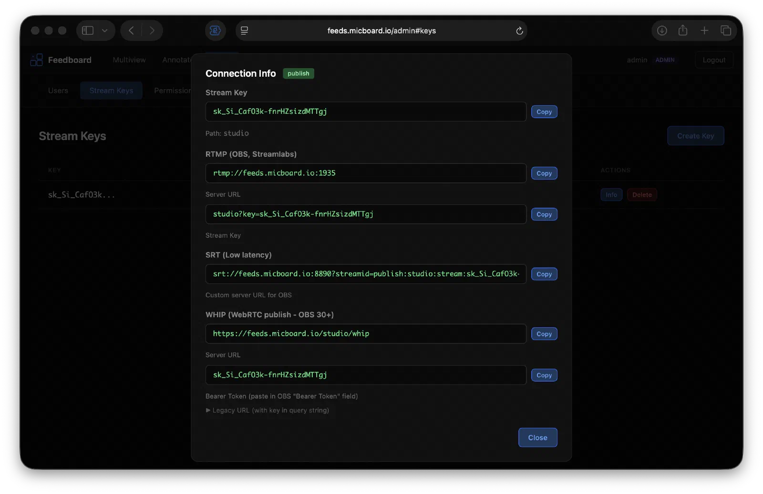Viewport: 763px width, 494px height.
Task: Show tab overview icon
Action: click(726, 30)
